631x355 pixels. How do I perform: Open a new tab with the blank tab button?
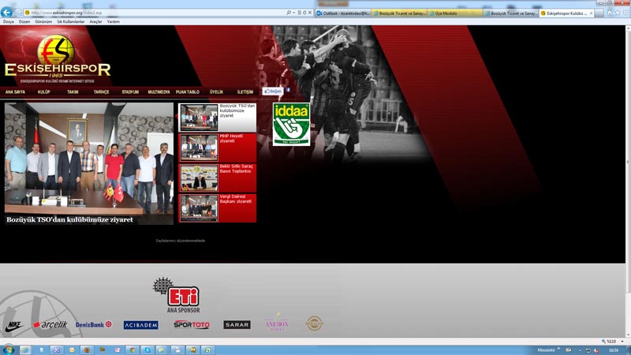click(599, 13)
